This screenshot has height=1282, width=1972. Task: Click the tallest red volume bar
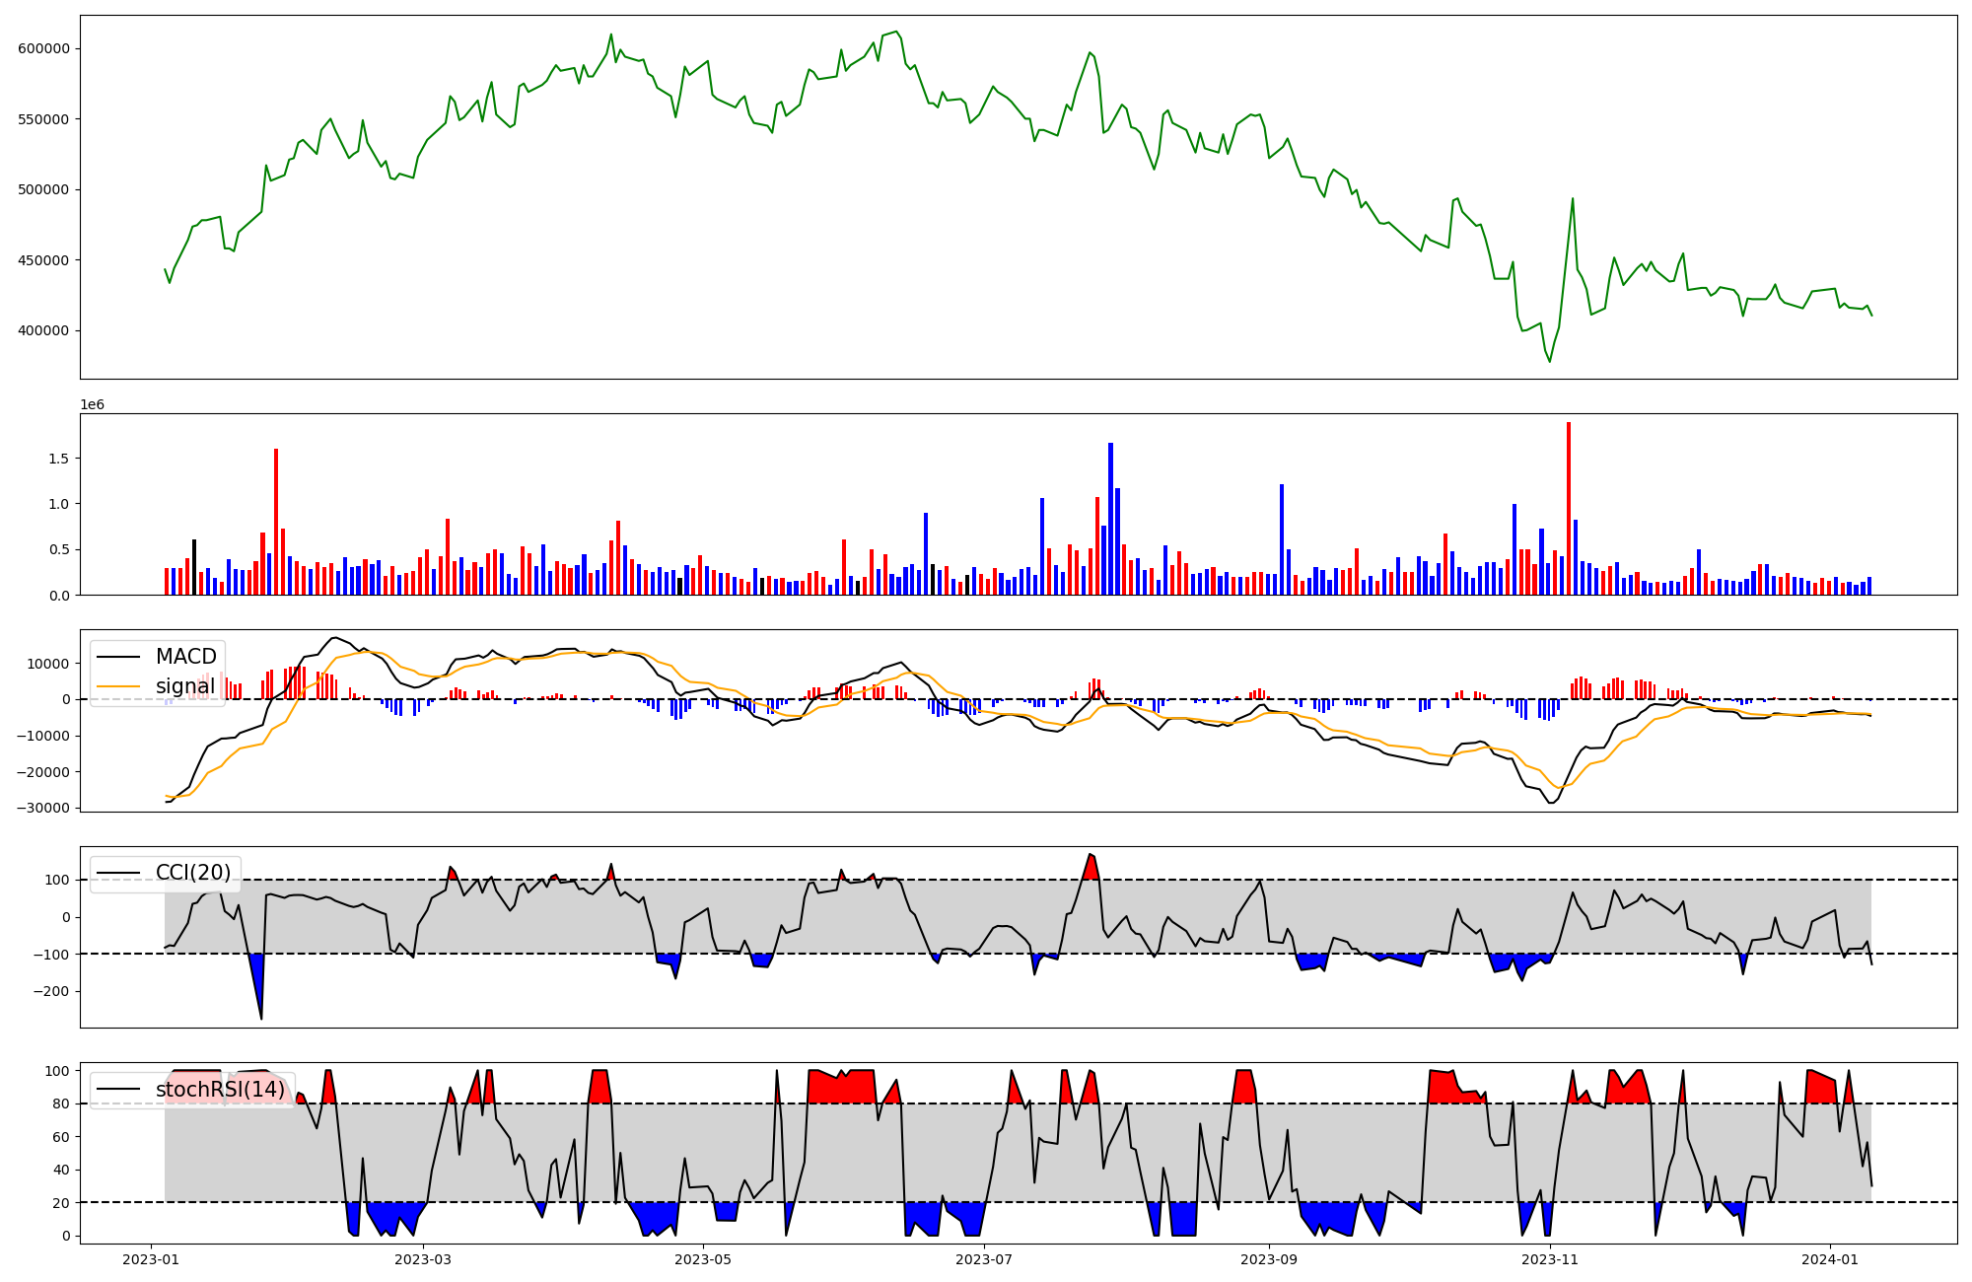pyautogui.click(x=1569, y=508)
